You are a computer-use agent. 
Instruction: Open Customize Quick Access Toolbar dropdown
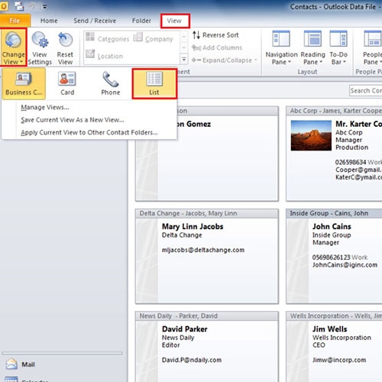(45, 7)
